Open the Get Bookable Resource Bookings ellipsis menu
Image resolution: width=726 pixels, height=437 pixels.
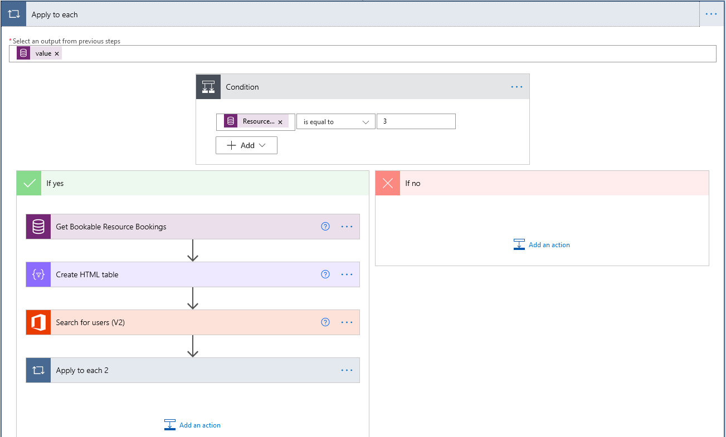click(347, 227)
